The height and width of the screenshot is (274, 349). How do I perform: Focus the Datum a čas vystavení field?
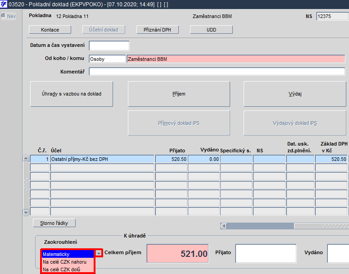109,46
